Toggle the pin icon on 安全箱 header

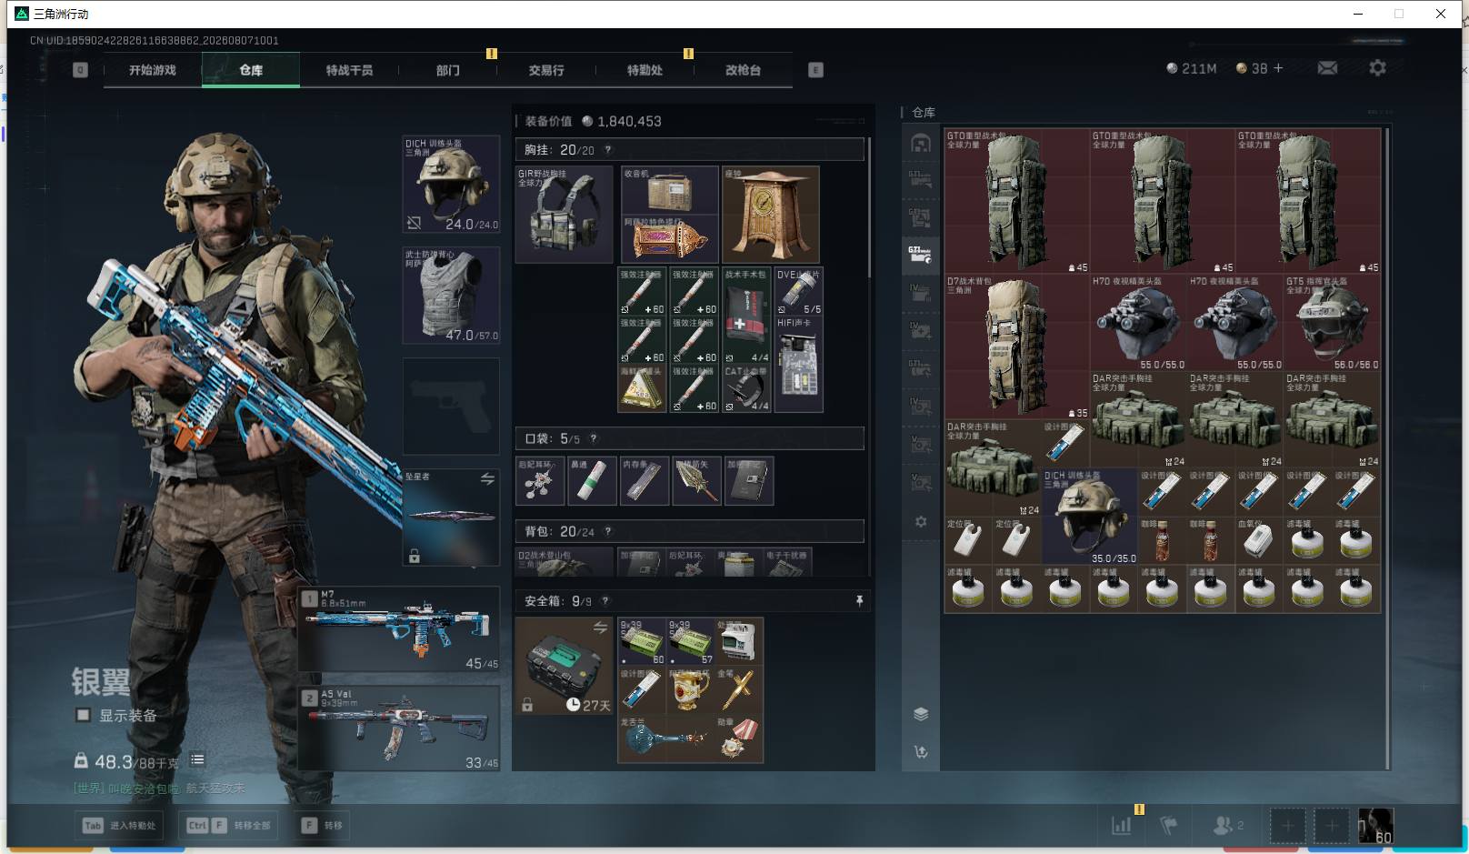tap(859, 601)
